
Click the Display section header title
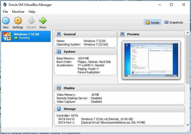pos(69,88)
